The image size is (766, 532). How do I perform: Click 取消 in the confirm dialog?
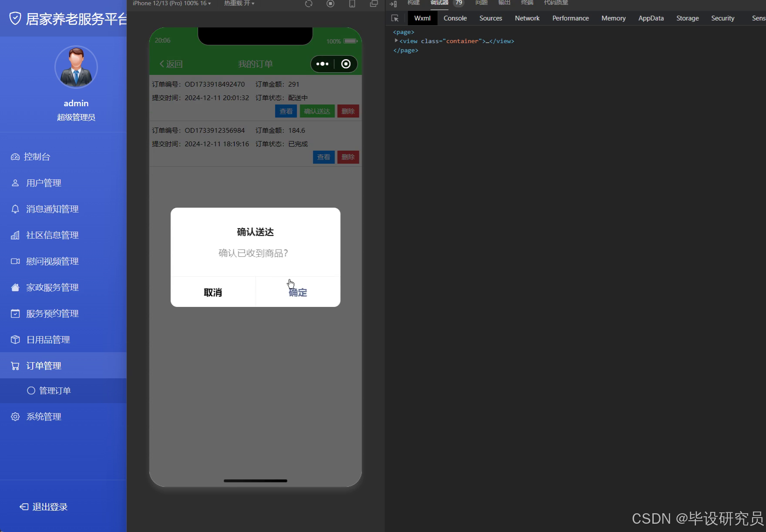213,292
